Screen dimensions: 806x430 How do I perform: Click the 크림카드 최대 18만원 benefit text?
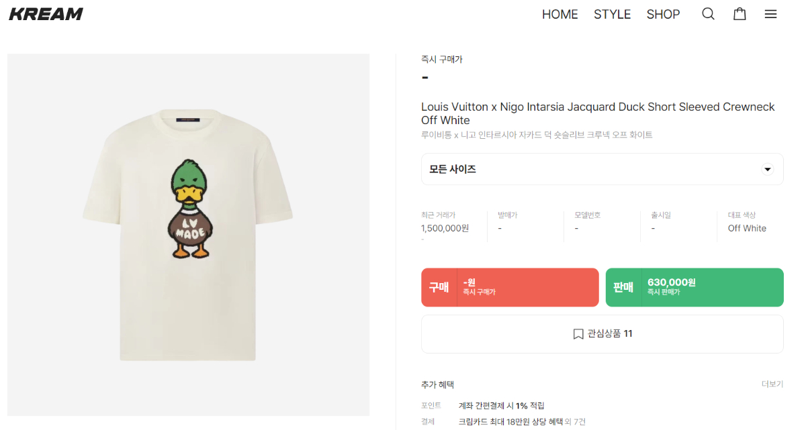(x=510, y=421)
